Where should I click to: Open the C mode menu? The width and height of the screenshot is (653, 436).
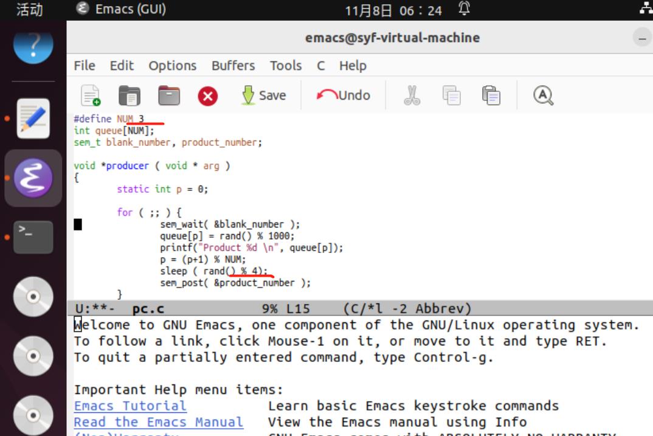click(320, 66)
